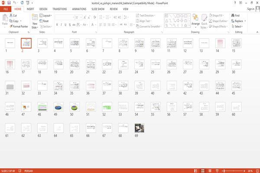The width and height of the screenshot is (260, 173).
Task: Open the font size dropdown
Action: (x=81, y=17)
